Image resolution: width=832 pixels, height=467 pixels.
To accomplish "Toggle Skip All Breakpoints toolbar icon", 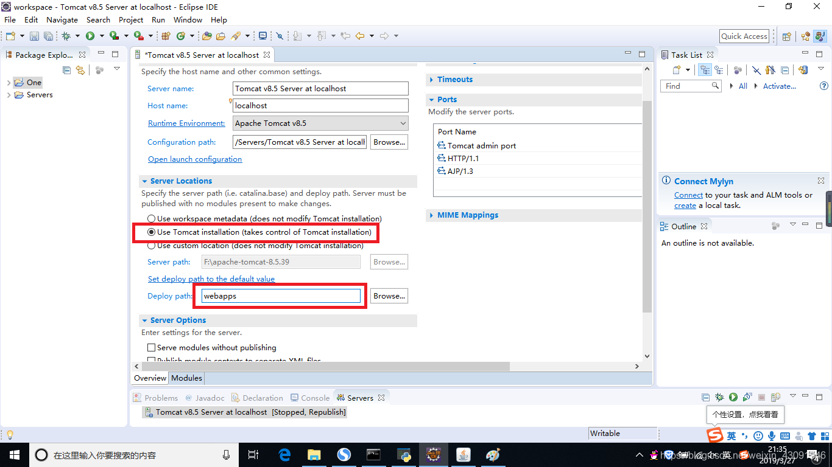I will [280, 36].
